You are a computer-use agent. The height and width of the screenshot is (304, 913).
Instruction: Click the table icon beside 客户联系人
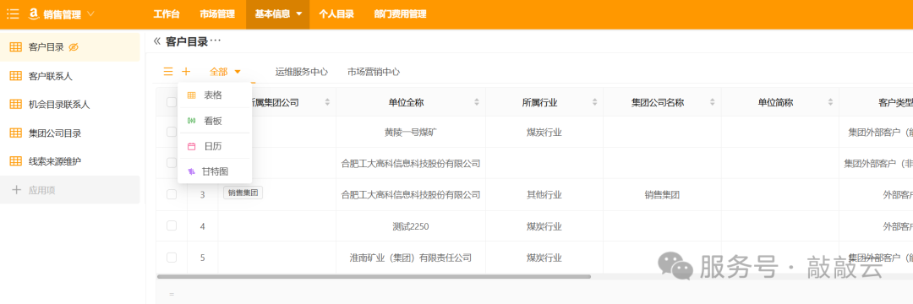[16, 75]
